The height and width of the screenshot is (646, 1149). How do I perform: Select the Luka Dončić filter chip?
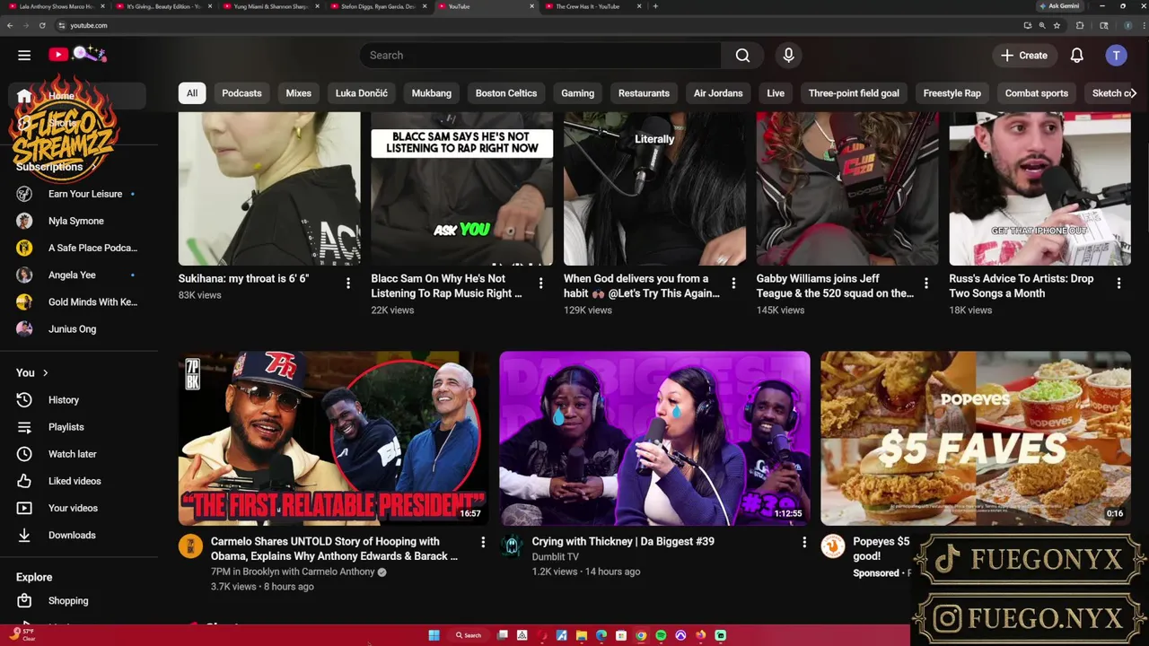point(362,93)
